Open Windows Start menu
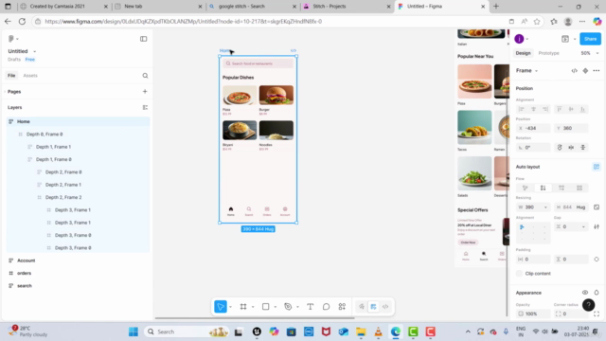The image size is (606, 341). [133, 332]
